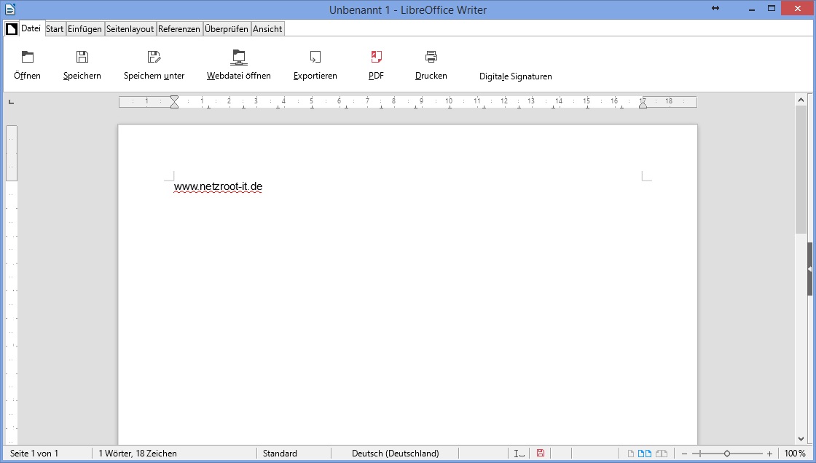This screenshot has width=816, height=463.
Task: Expand the sidebar with right-edge handle
Action: pyautogui.click(x=809, y=269)
